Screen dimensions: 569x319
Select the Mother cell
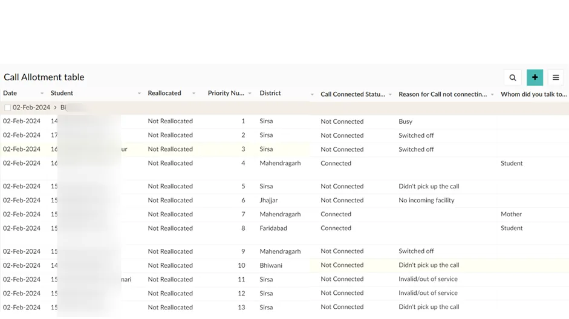pyautogui.click(x=511, y=214)
